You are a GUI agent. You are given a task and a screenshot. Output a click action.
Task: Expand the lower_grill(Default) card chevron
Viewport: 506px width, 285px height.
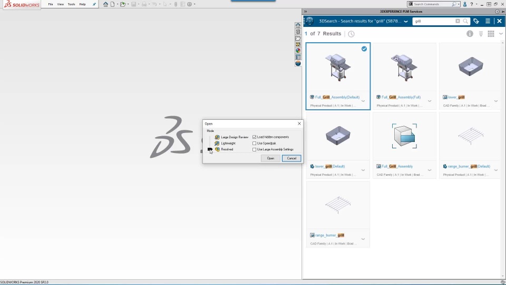tap(363, 170)
